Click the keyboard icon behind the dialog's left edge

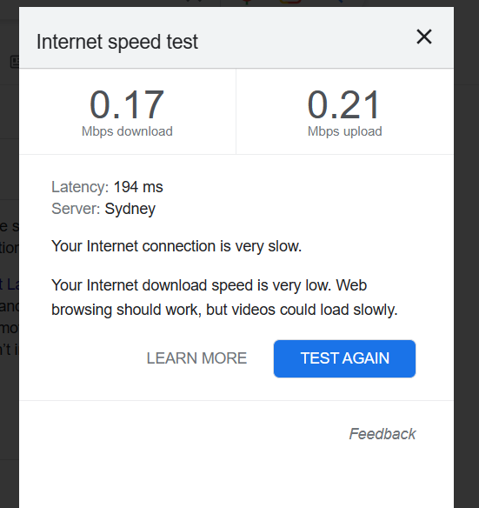click(x=15, y=61)
